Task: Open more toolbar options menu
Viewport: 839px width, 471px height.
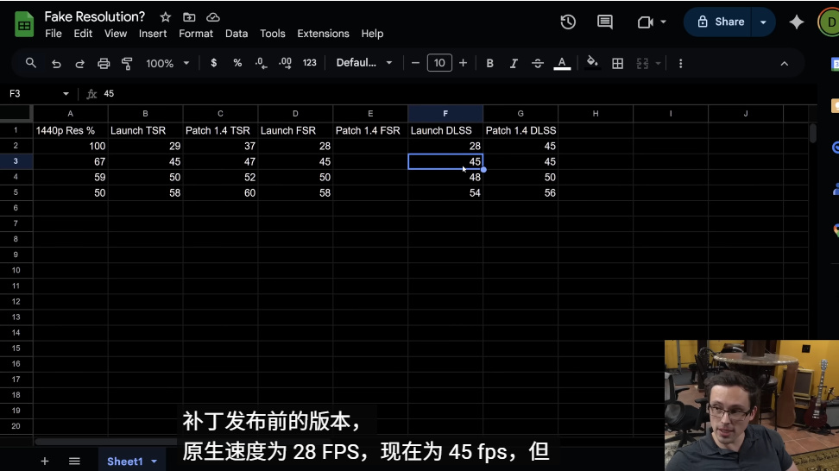Action: point(681,64)
